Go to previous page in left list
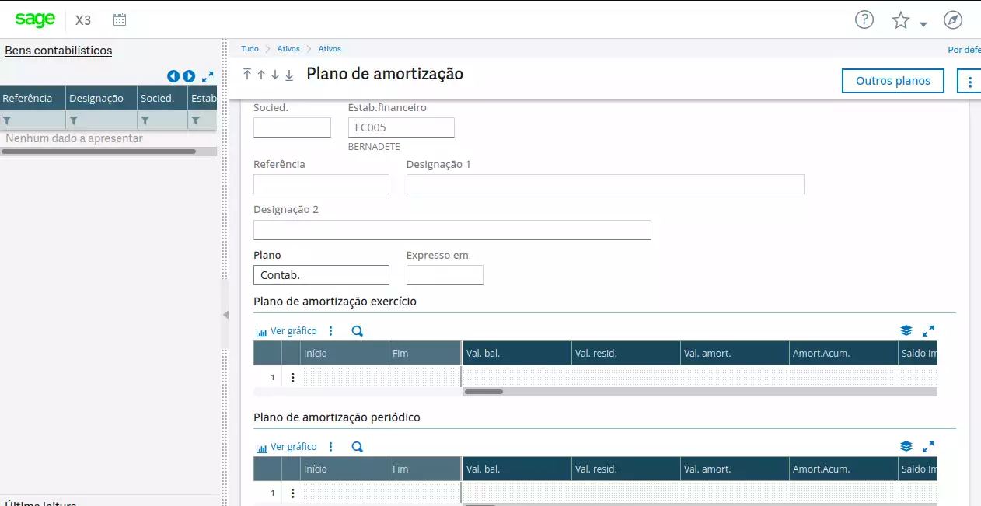The height and width of the screenshot is (506, 981). point(173,76)
